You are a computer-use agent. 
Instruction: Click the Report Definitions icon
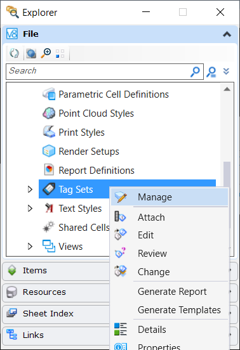pyautogui.click(x=49, y=170)
